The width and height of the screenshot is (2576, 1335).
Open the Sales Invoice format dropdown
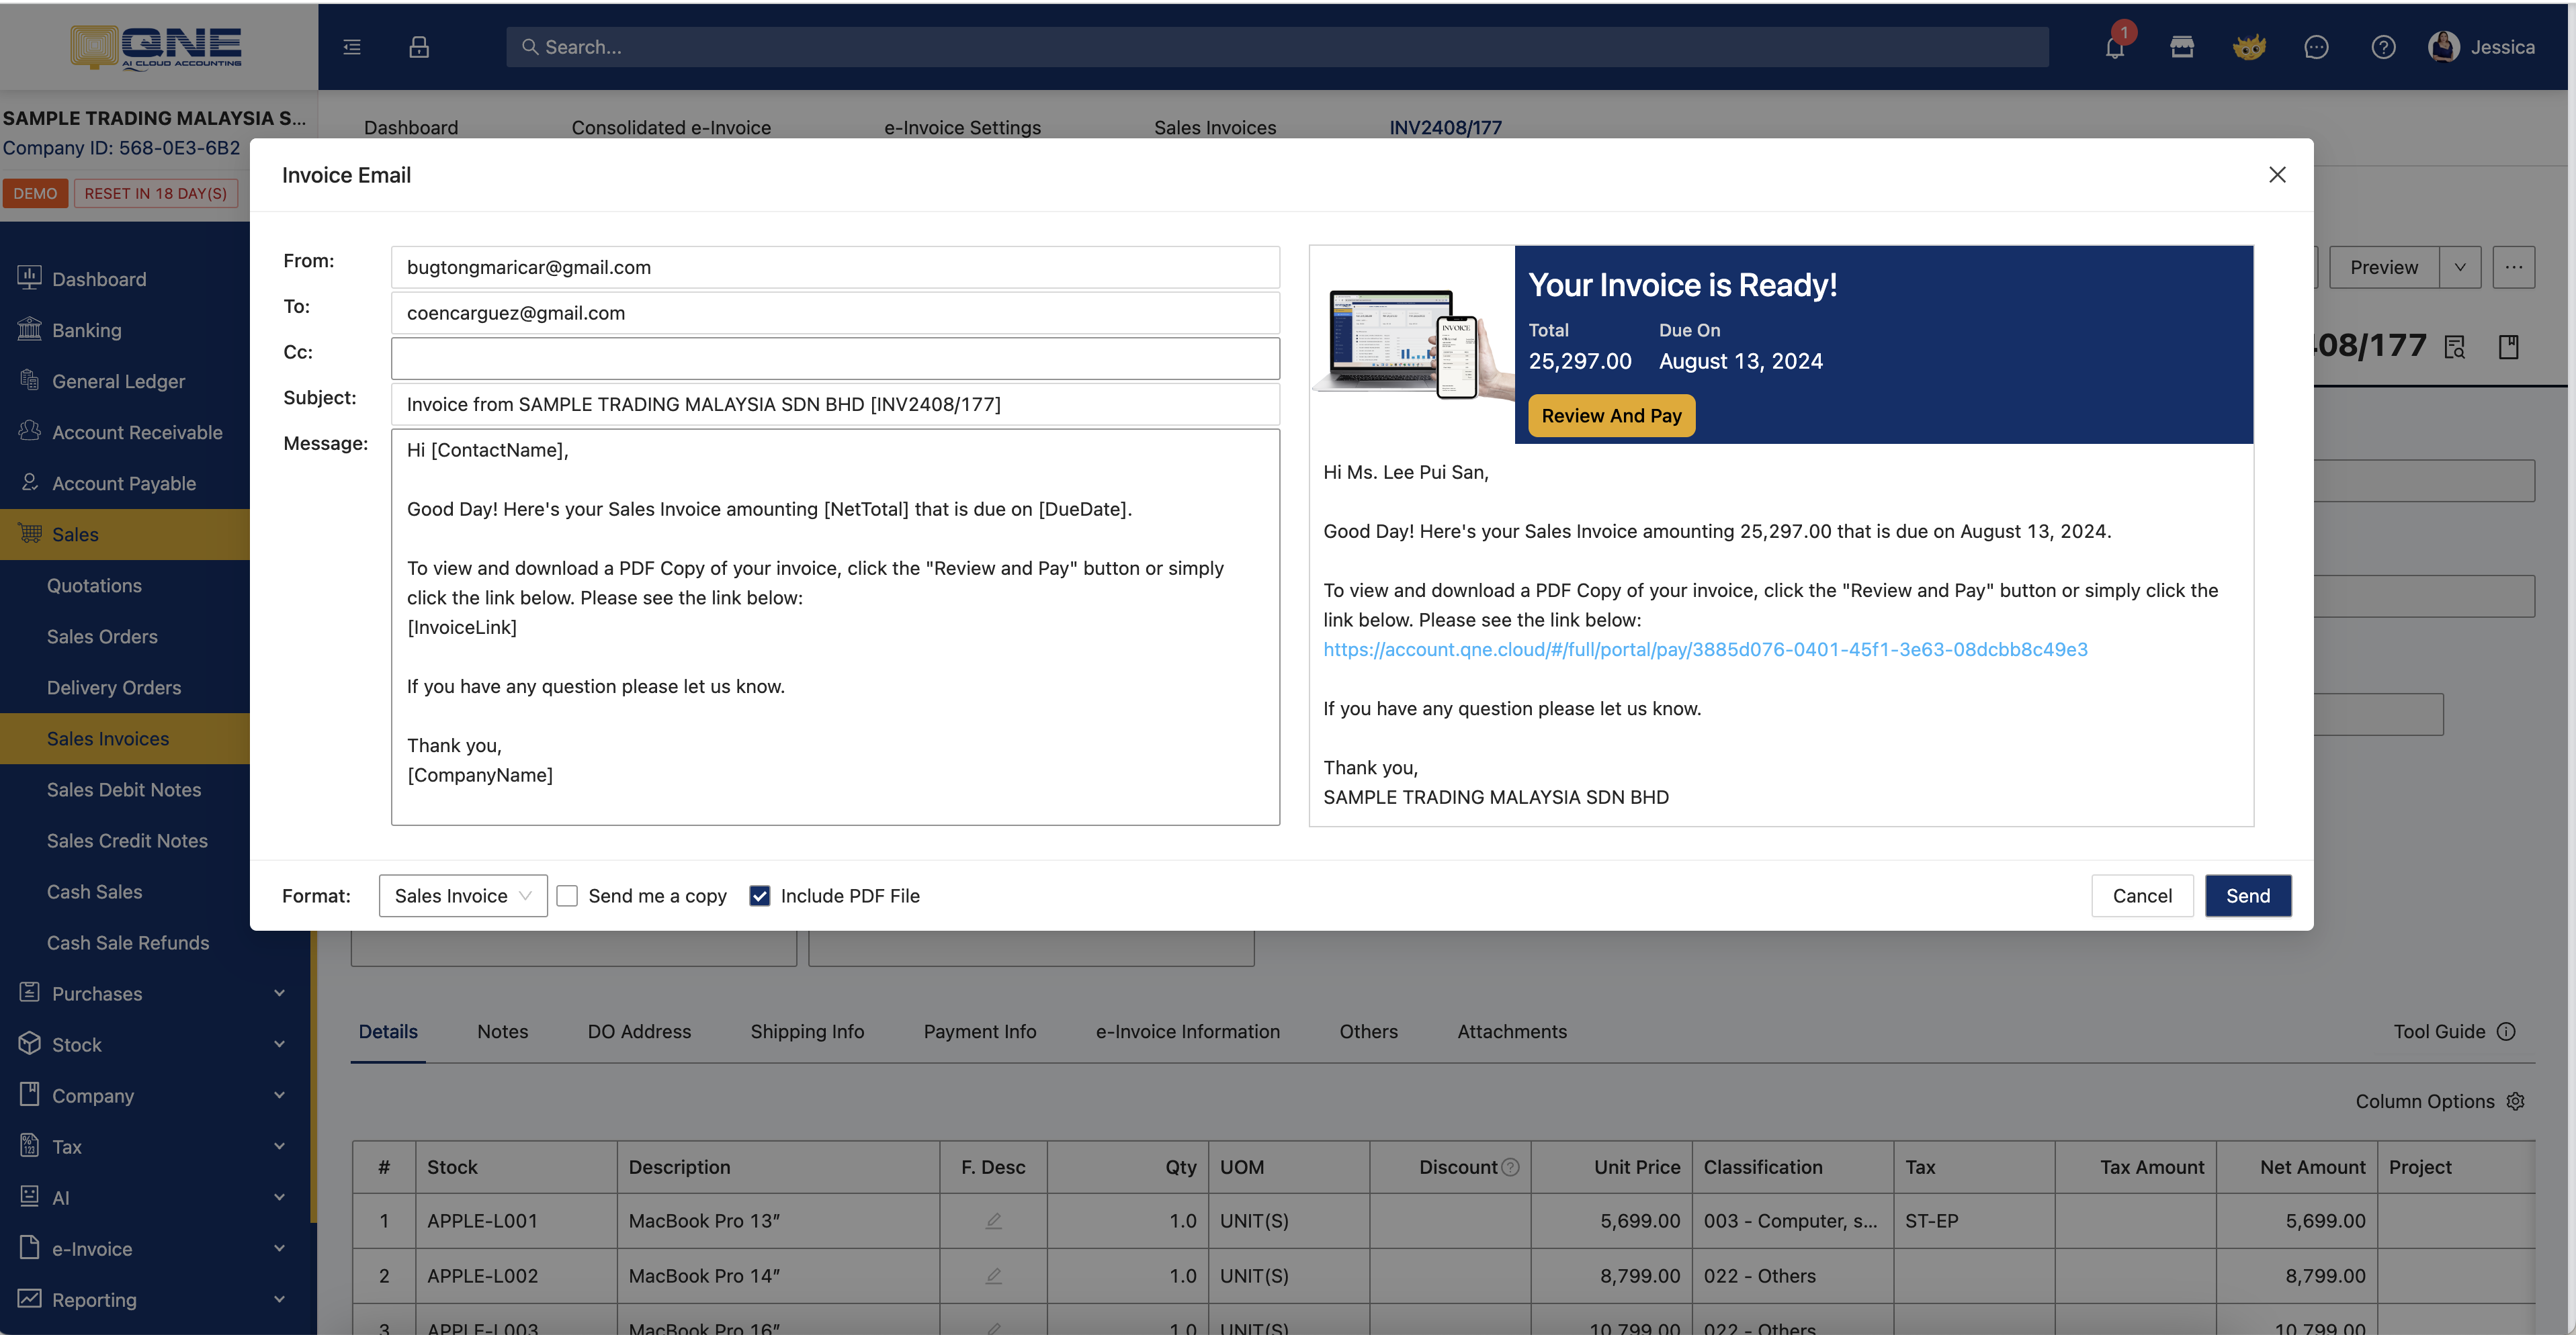[x=462, y=895]
